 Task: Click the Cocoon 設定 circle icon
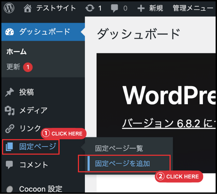click(x=10, y=189)
